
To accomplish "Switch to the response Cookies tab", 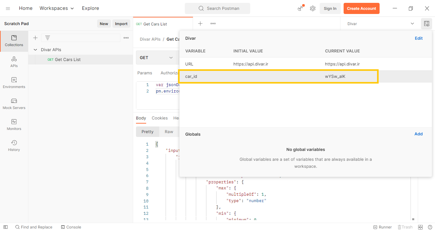I will click(160, 118).
